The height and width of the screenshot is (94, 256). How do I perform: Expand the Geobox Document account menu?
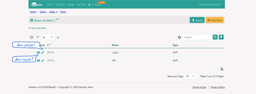click(210, 5)
